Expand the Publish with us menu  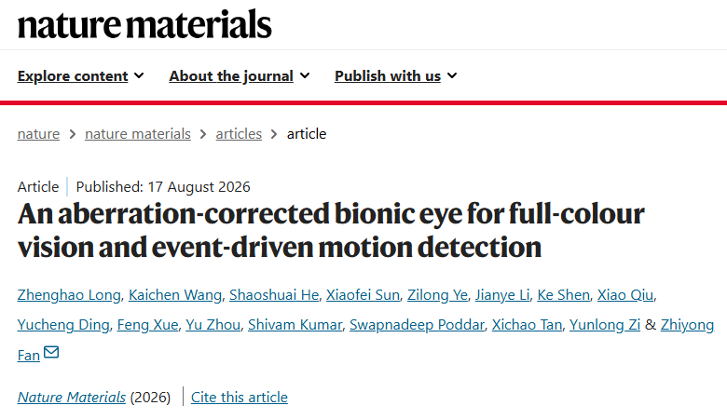(395, 76)
